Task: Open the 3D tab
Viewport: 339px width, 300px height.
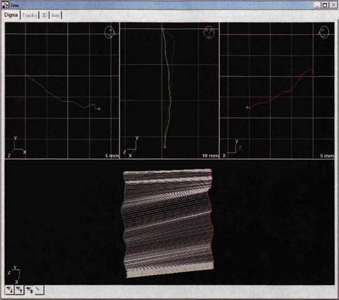Action: click(44, 15)
